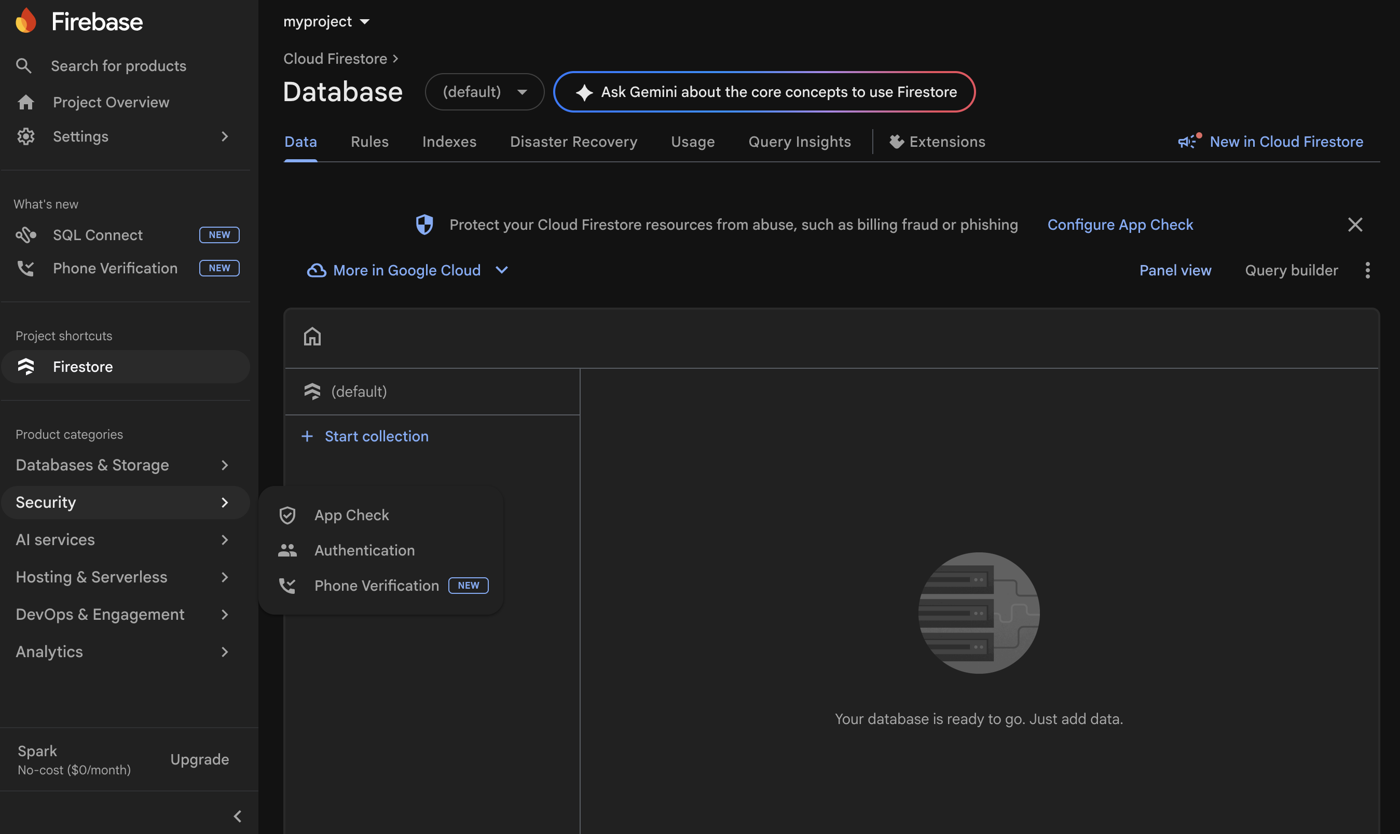The height and width of the screenshot is (834, 1400).
Task: Open SQL Connect in sidebar
Action: (x=126, y=235)
